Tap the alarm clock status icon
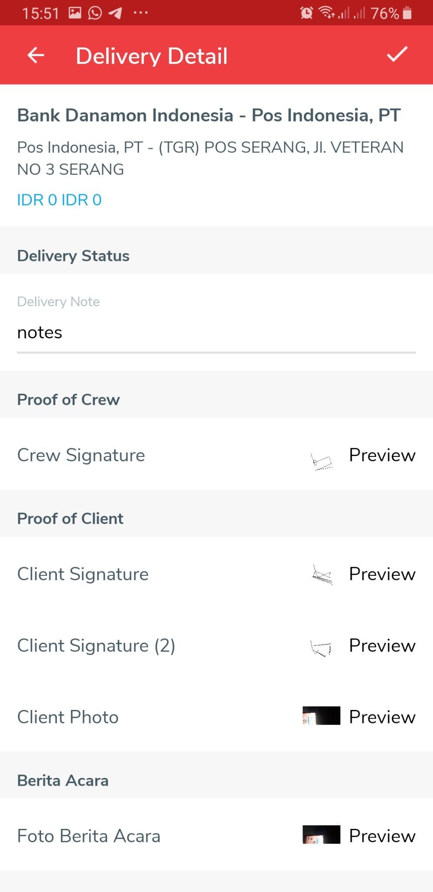The height and width of the screenshot is (892, 433). point(306,13)
